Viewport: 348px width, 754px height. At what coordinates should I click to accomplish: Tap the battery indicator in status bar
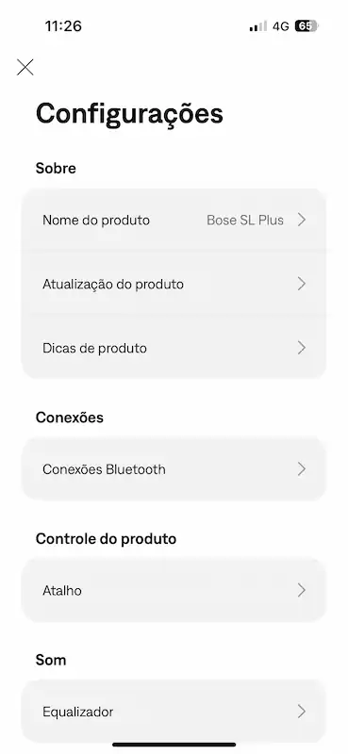tap(307, 26)
